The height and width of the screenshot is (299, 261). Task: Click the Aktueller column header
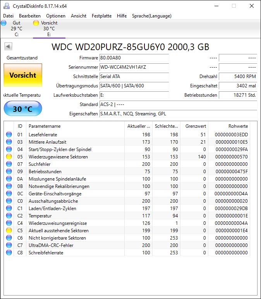point(139,126)
